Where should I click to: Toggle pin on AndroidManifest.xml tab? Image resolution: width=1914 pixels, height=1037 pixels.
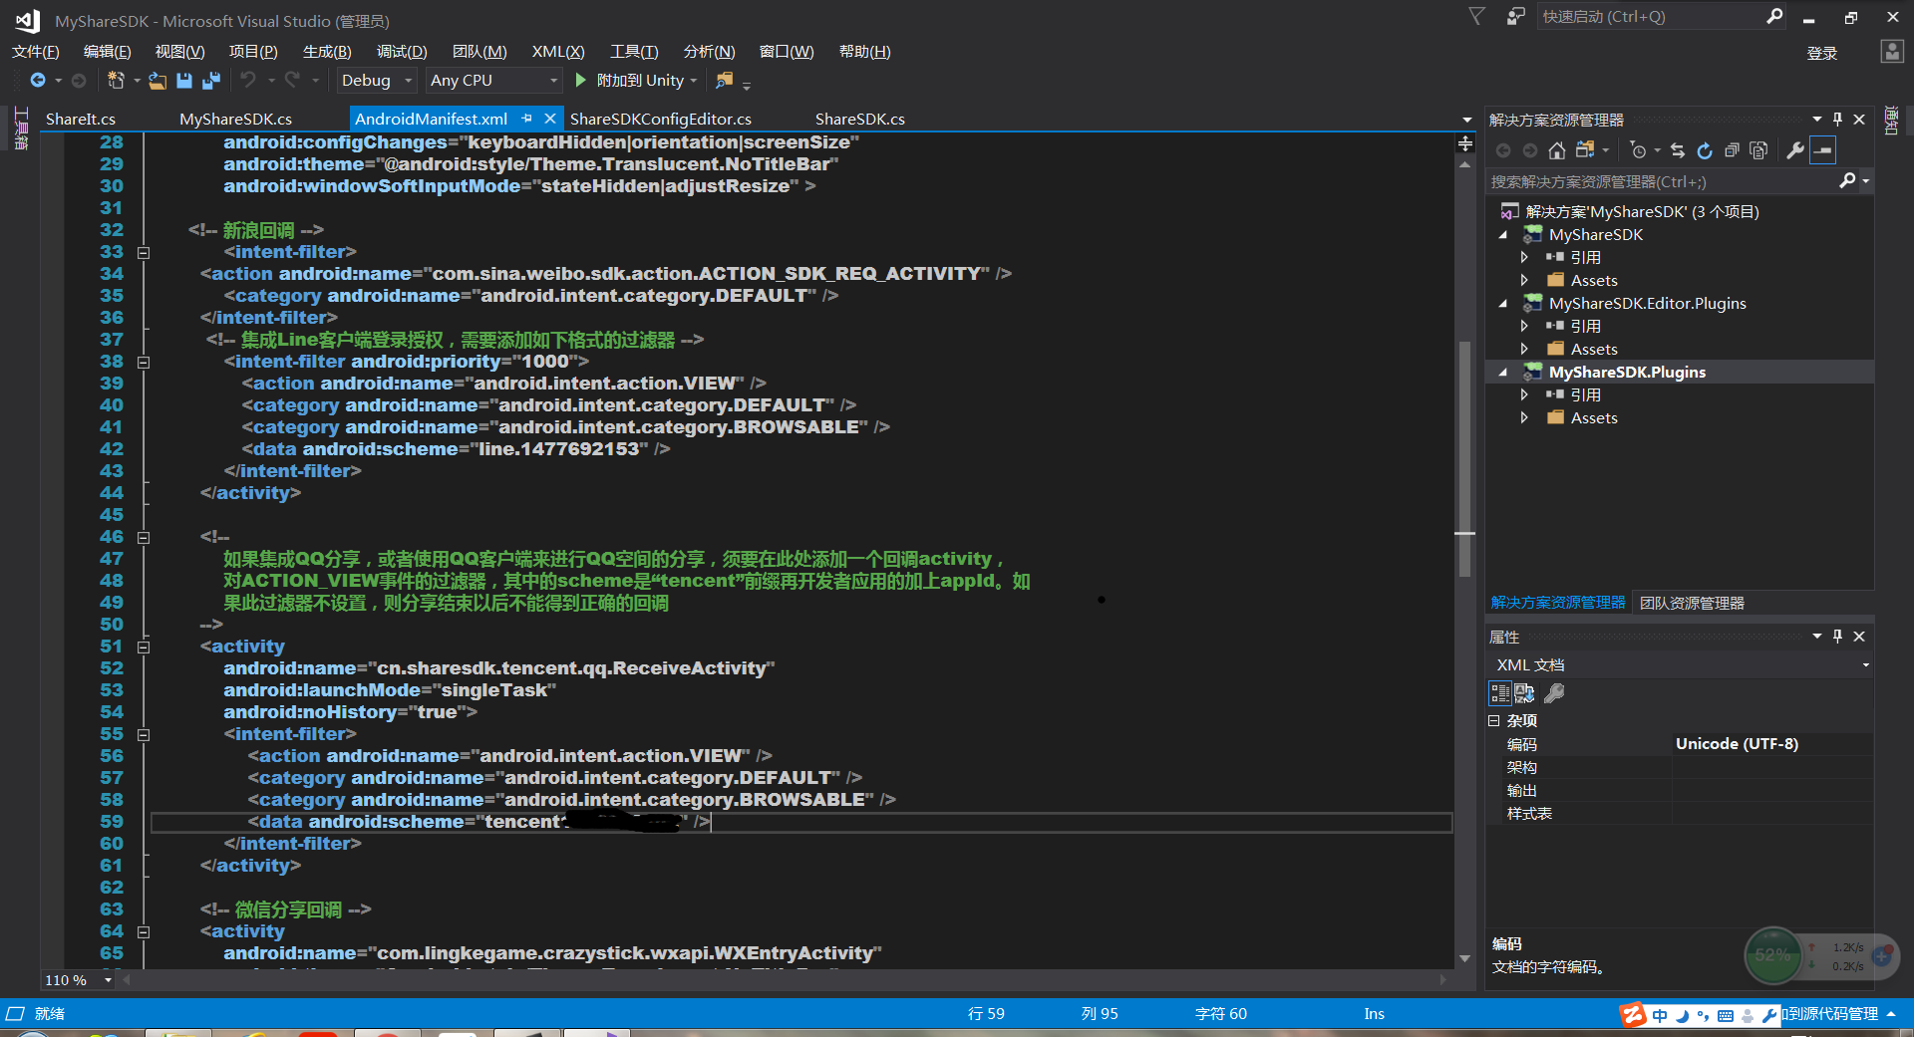526,119
